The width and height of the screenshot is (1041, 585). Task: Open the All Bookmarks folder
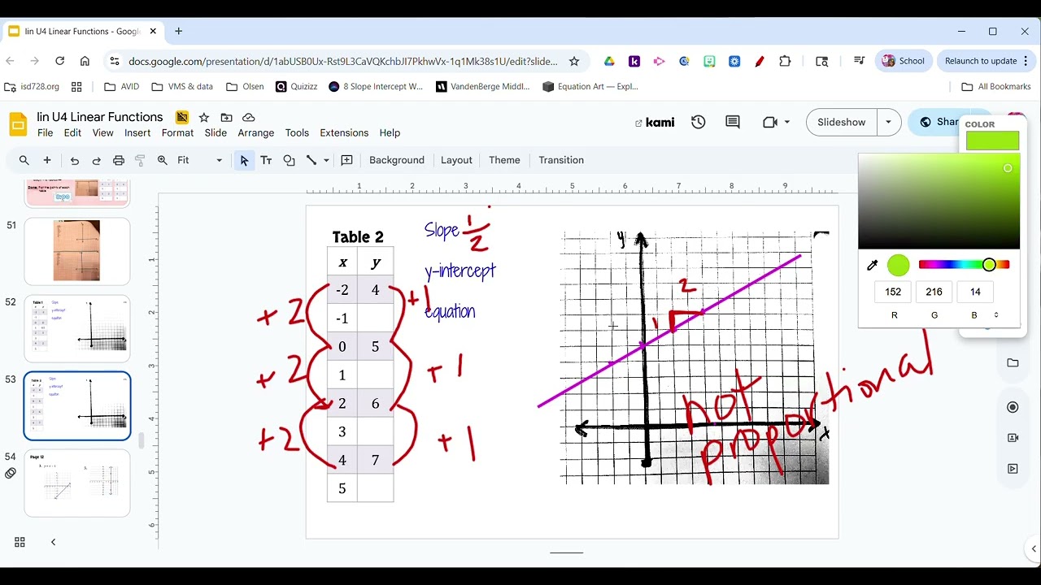(996, 86)
